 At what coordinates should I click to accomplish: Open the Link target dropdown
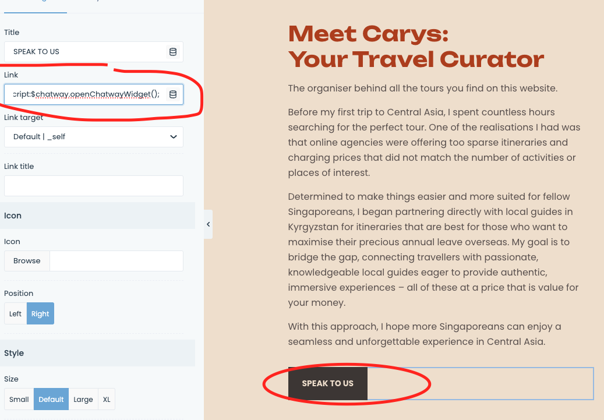pos(94,137)
